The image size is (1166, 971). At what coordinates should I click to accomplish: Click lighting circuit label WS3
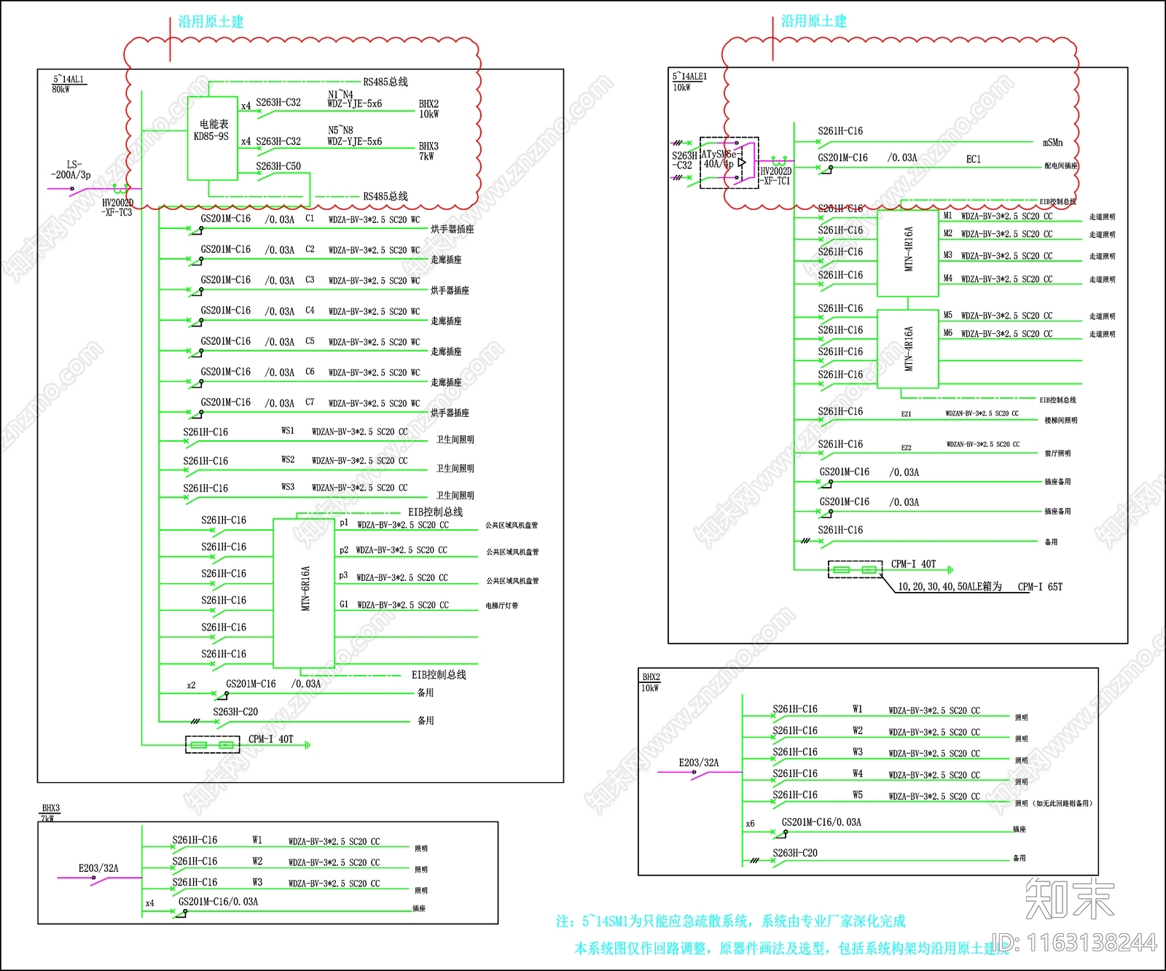pos(288,486)
